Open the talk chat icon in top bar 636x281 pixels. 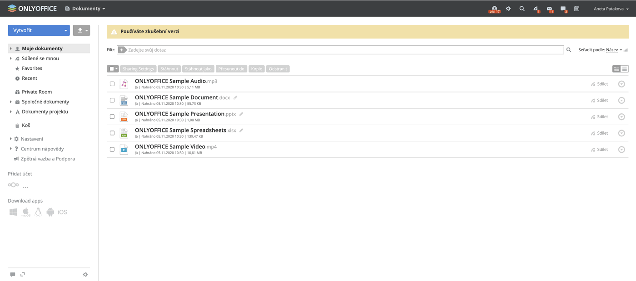(x=563, y=9)
